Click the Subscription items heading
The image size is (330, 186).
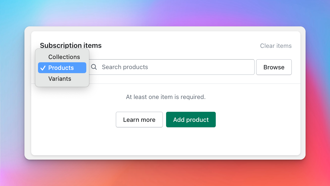(71, 45)
